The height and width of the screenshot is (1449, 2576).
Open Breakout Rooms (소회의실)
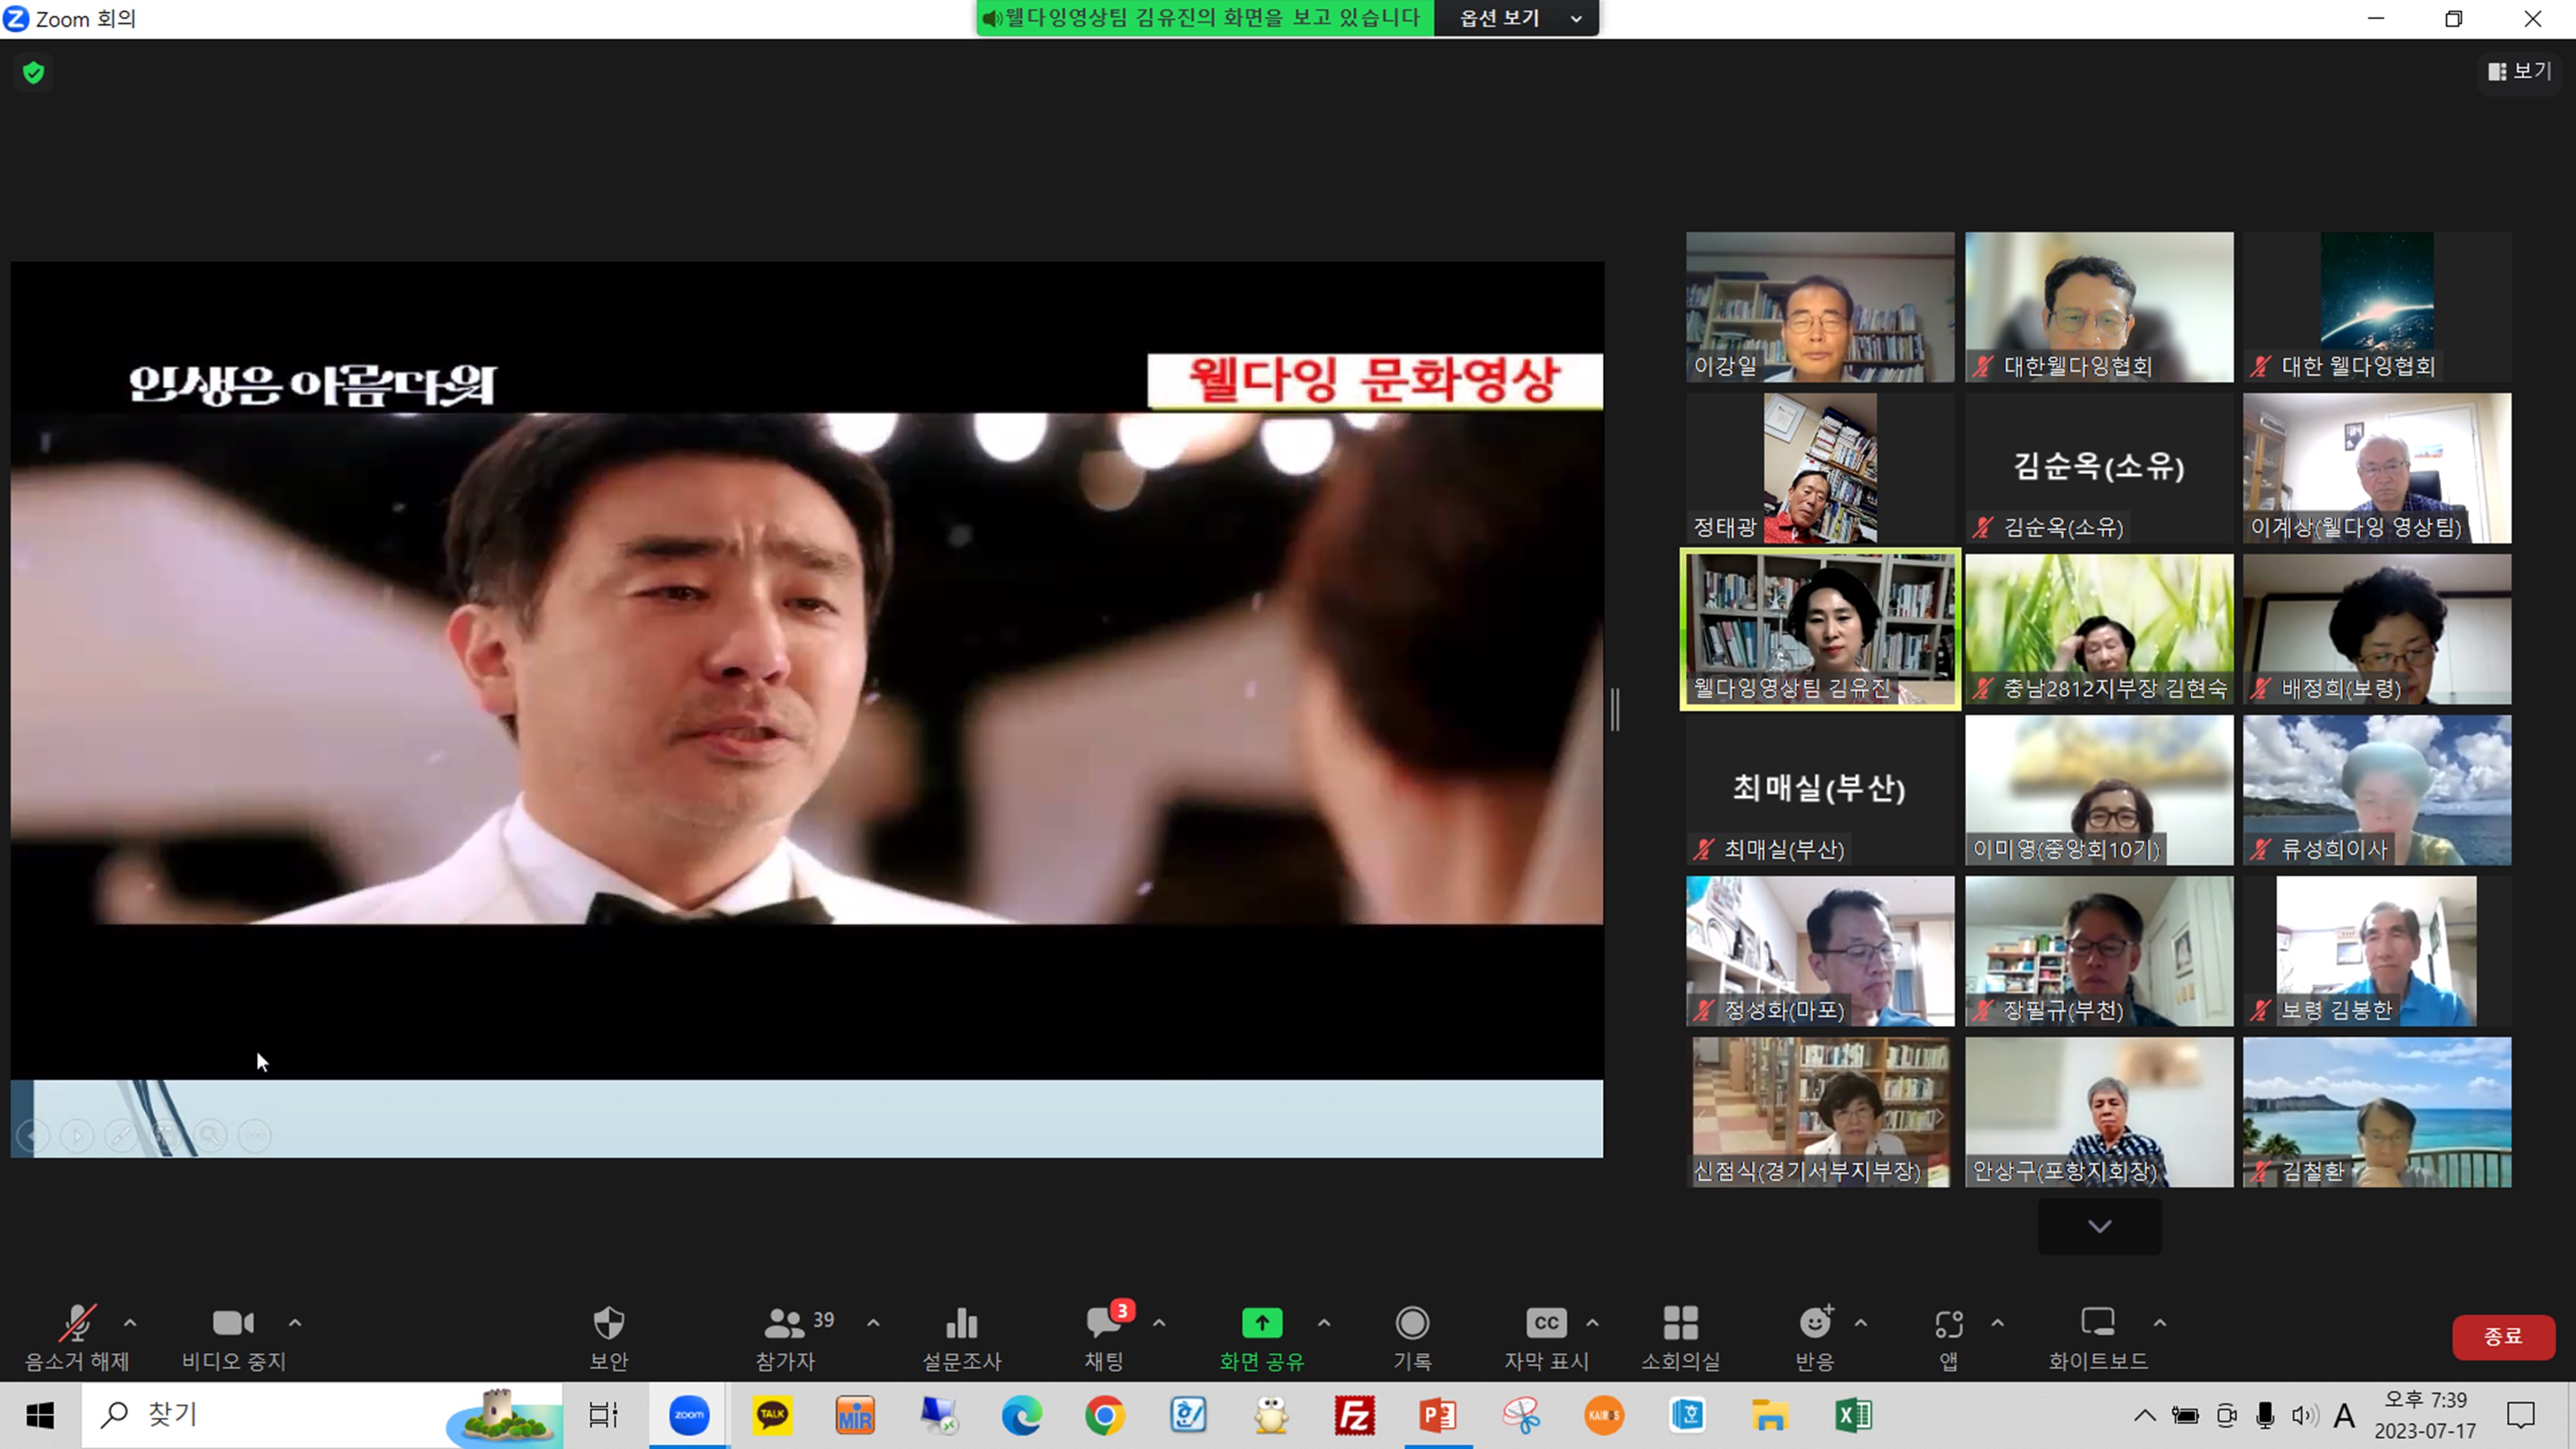[1680, 1323]
